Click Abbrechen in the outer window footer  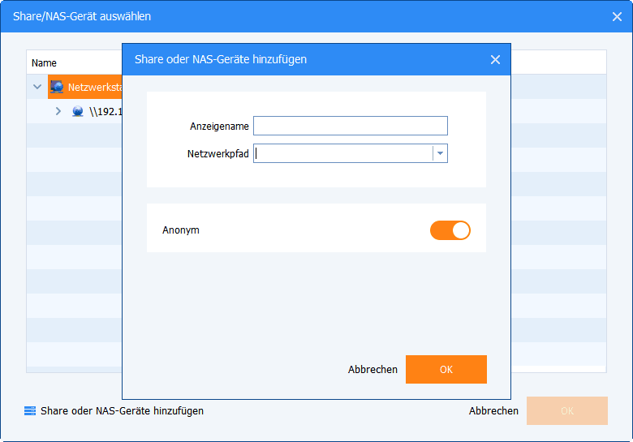click(x=493, y=411)
